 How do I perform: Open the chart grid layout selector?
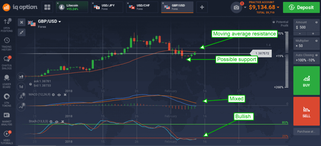click(47, 8)
